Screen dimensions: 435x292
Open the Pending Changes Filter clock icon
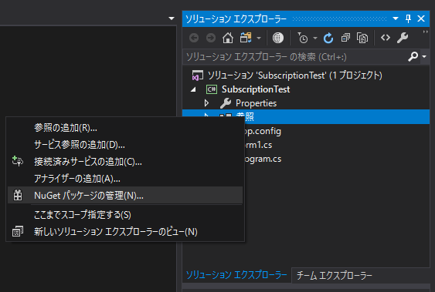pos(303,38)
